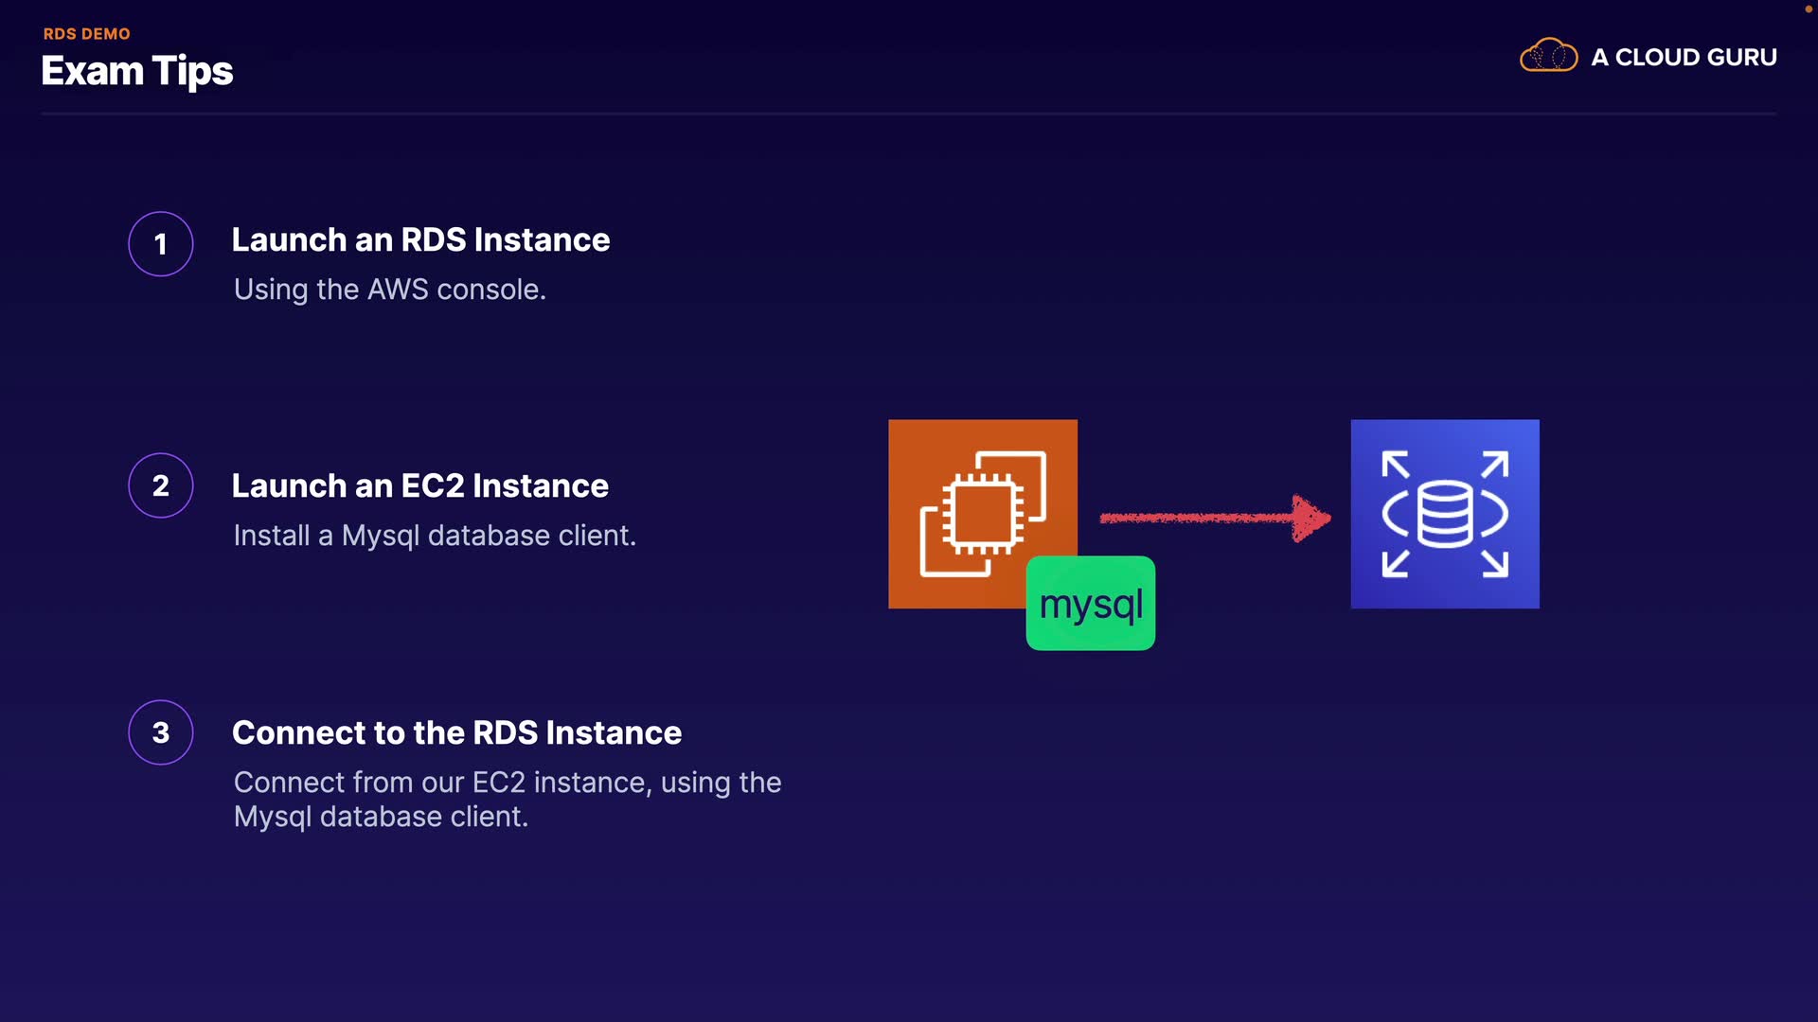This screenshot has height=1022, width=1818.
Task: Click the step 3 circle number
Action: coord(161,732)
